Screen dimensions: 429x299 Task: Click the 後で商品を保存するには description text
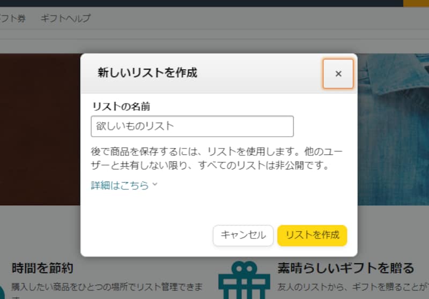(x=217, y=158)
